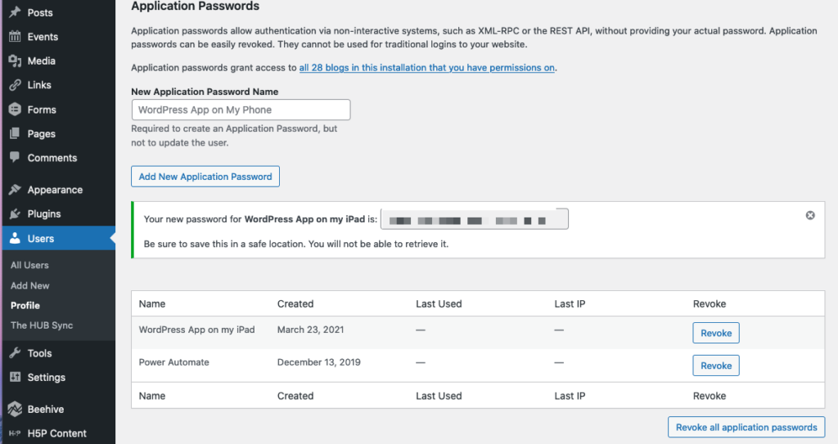
Task: Click the Beehive analytics icon
Action: pyautogui.click(x=15, y=409)
